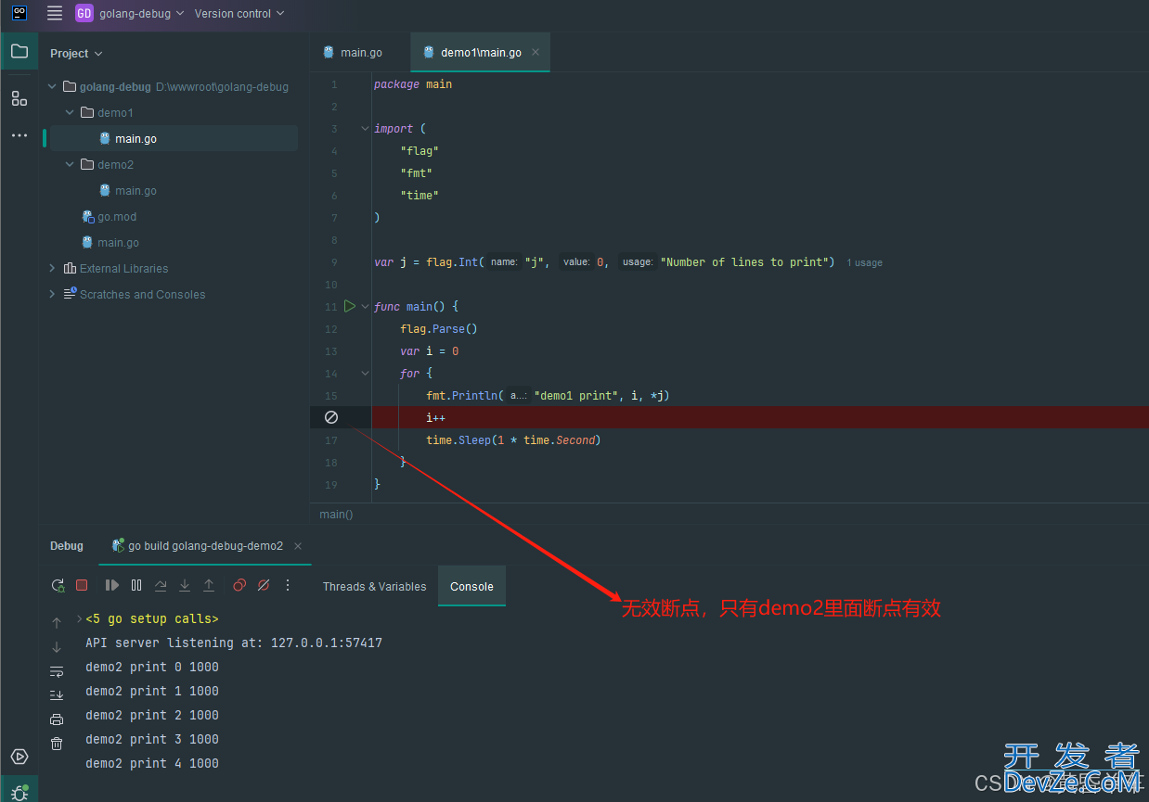This screenshot has height=802, width=1149.
Task: Show more tool windows (three dots)
Action: (x=19, y=135)
